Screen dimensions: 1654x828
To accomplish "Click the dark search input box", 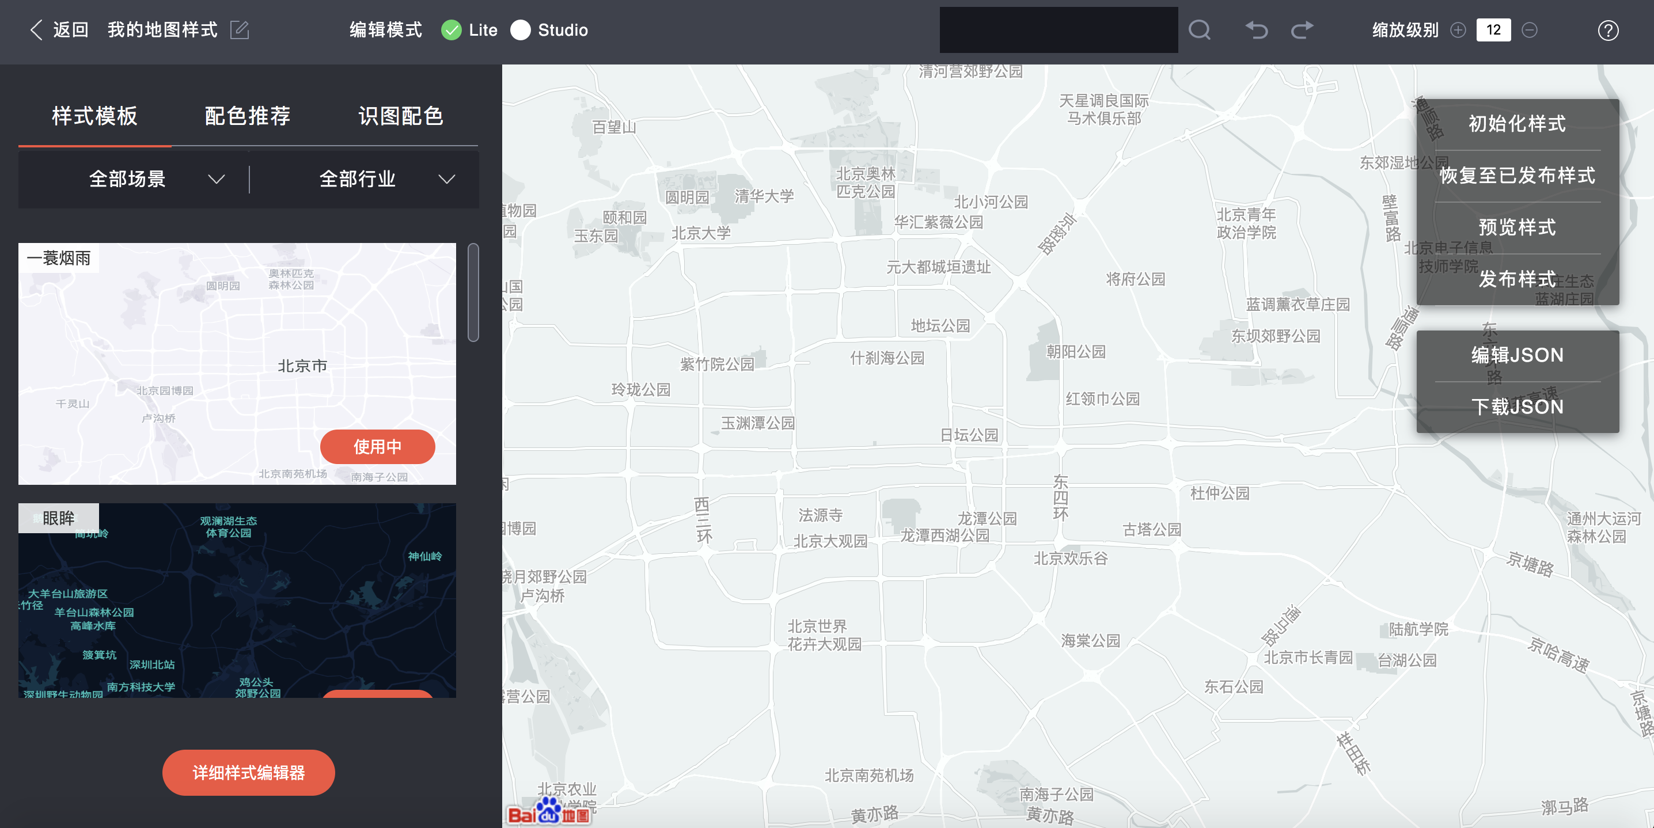I will coord(1058,29).
